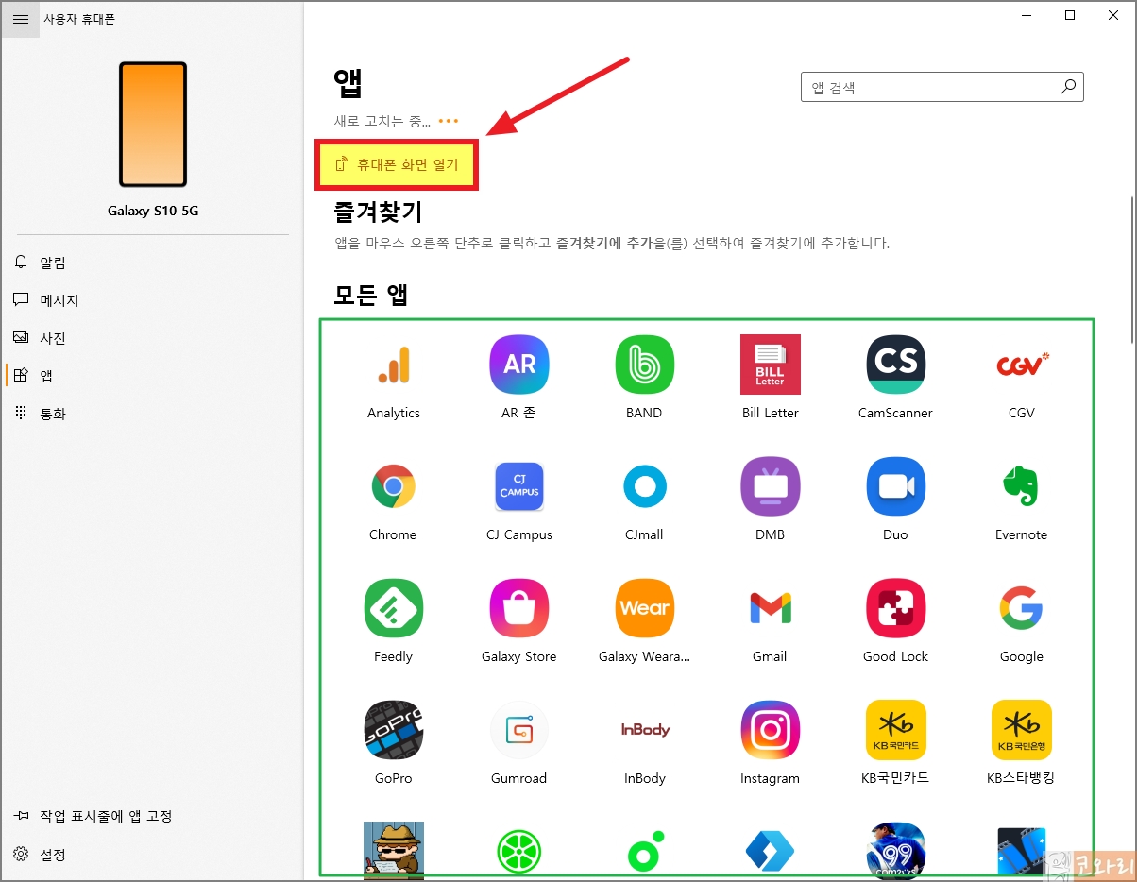Open the Duo video call app
Viewport: 1137px width, 882px height.
(895, 486)
